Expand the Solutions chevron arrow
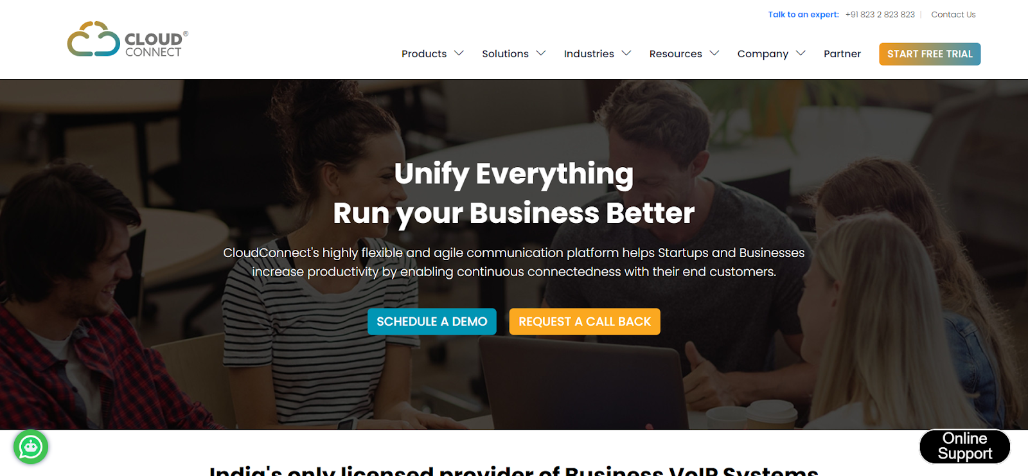Screen dimensions: 1028x476 [541, 53]
